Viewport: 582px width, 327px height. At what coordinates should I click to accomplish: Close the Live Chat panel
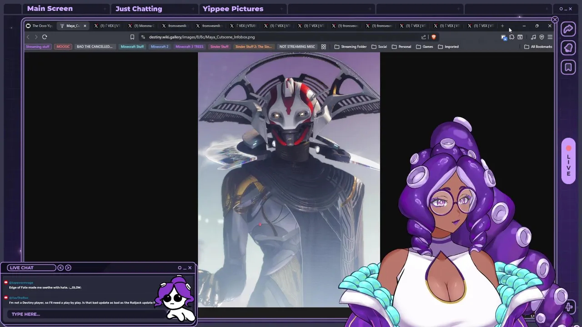click(190, 268)
